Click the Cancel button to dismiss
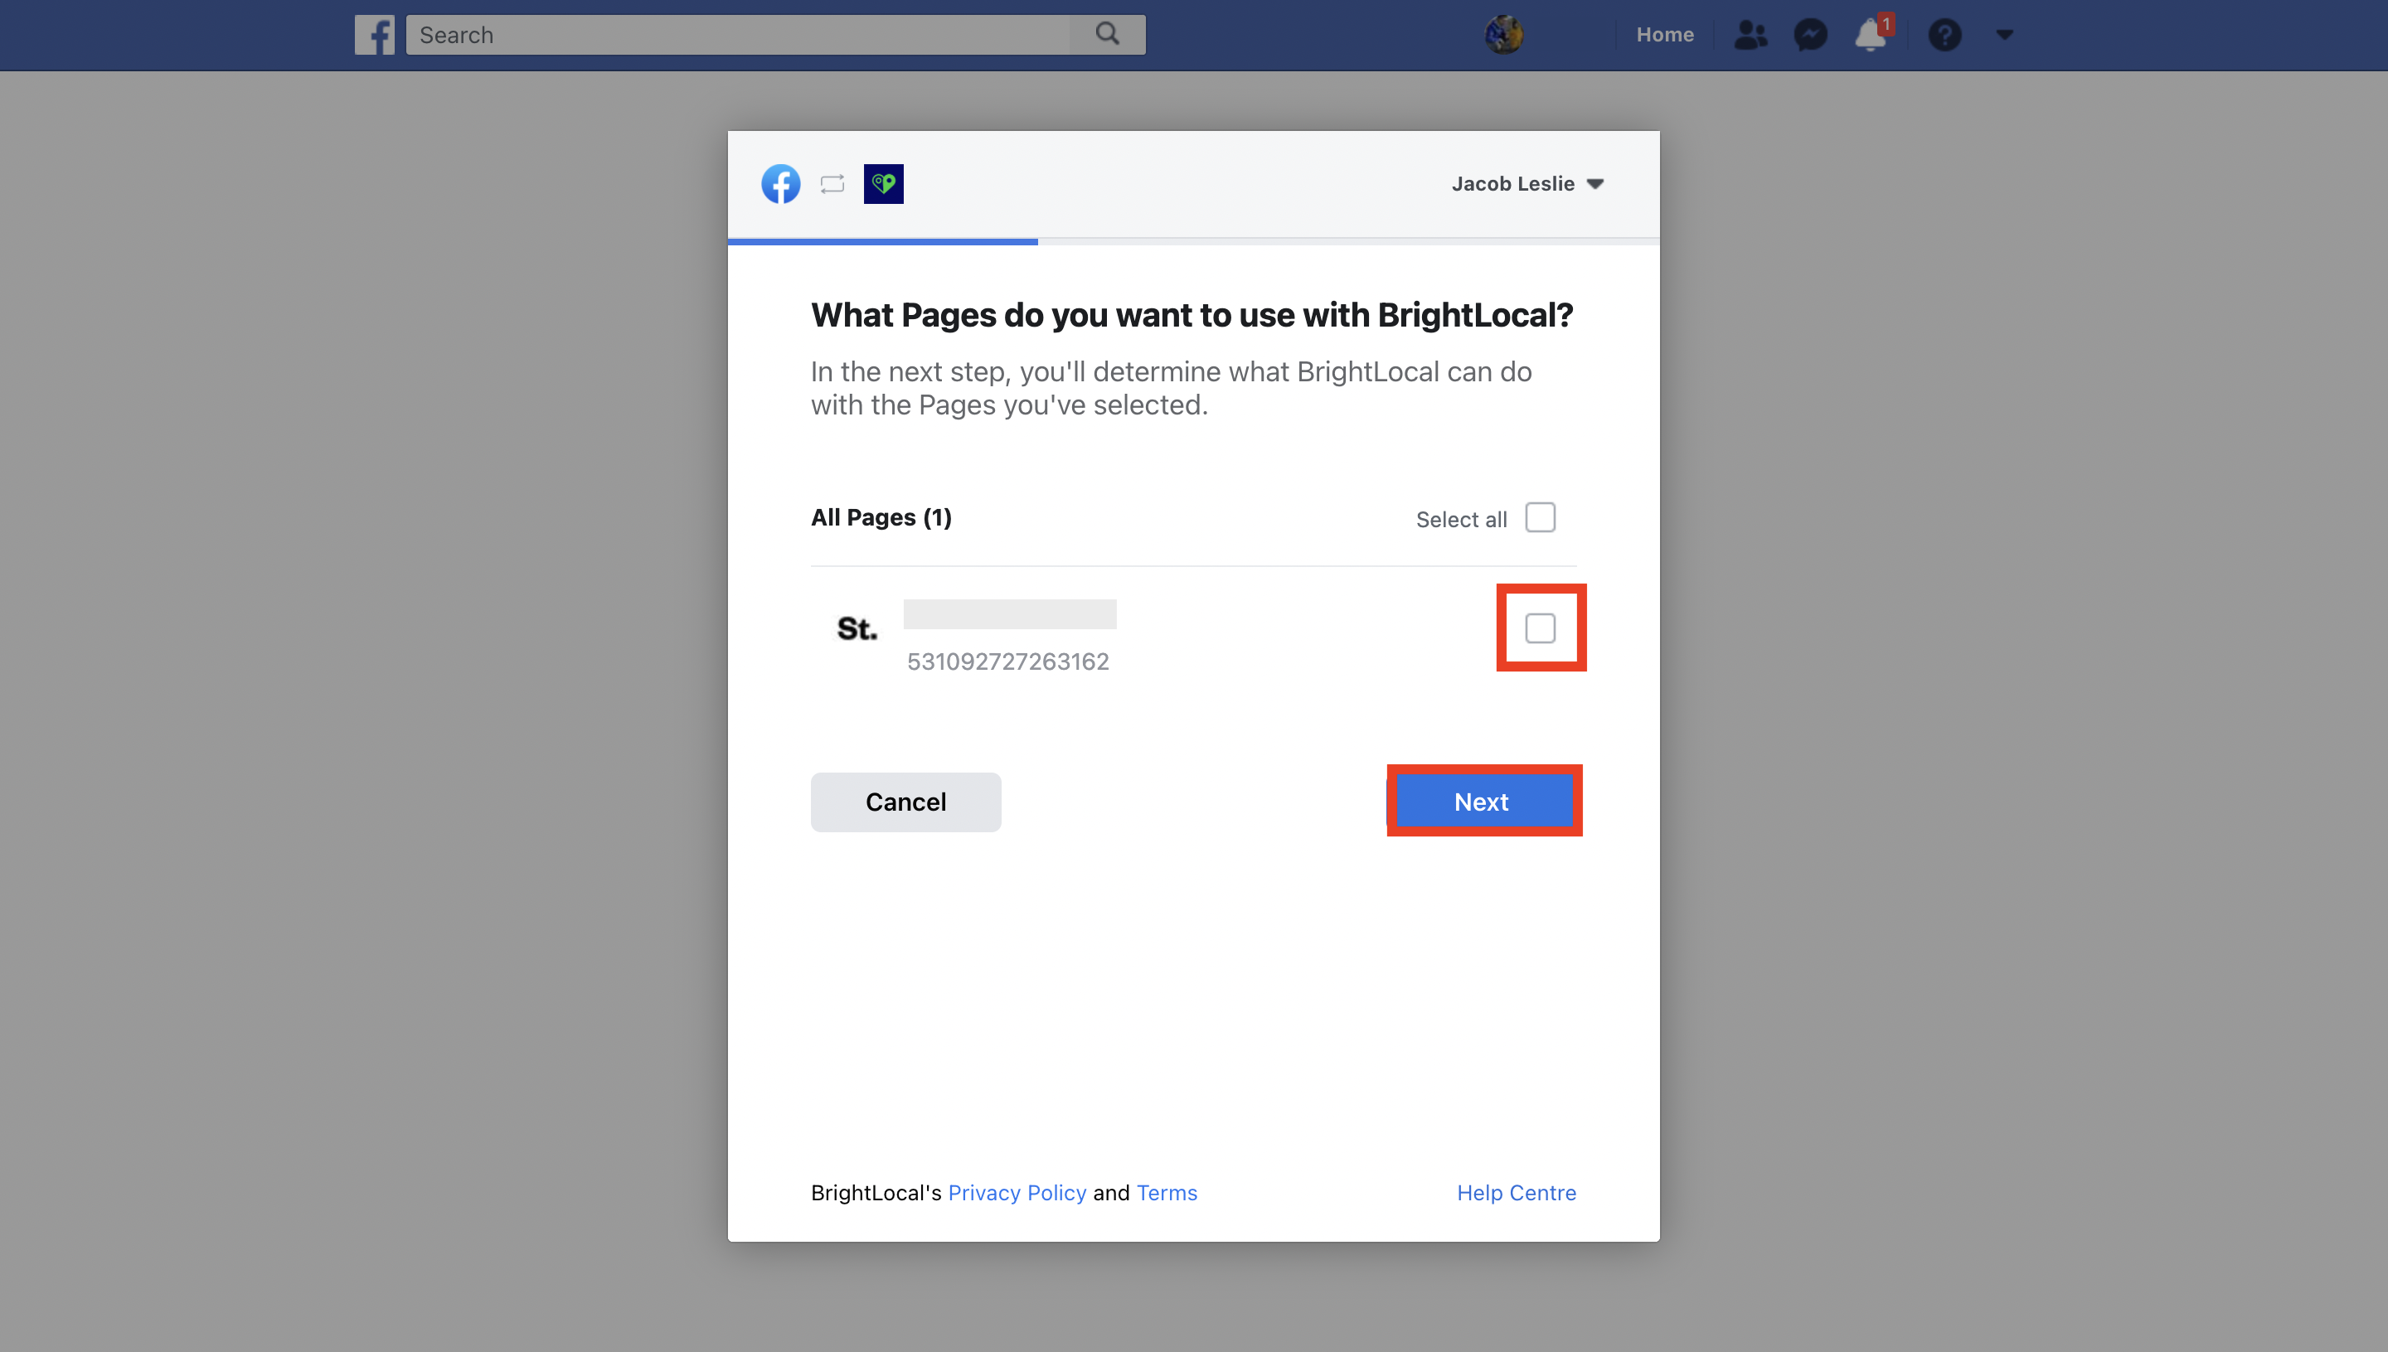 point(905,802)
